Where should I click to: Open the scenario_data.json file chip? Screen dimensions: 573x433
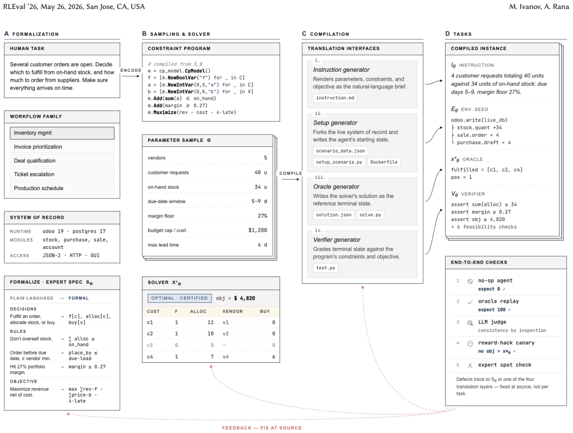tap(340, 151)
